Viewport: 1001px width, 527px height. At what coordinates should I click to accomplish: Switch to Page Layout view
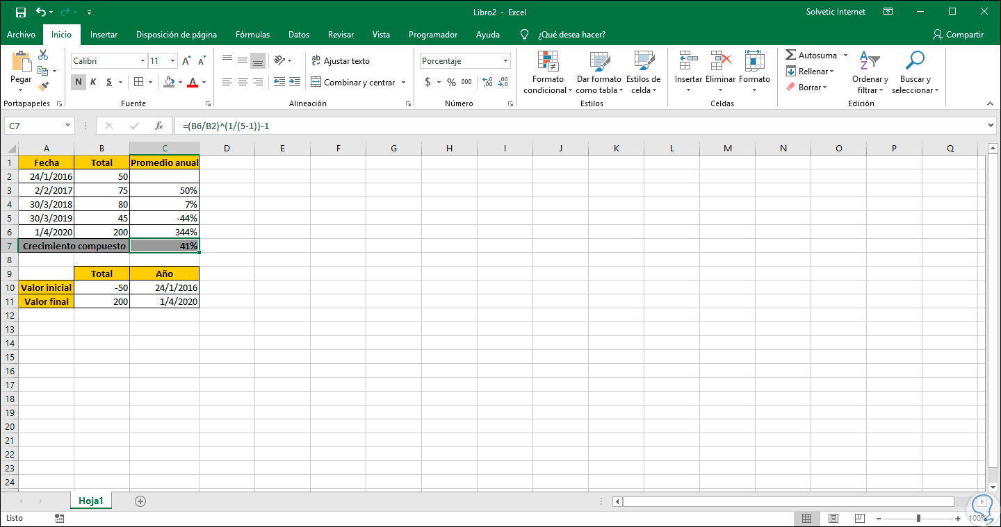[x=833, y=518]
